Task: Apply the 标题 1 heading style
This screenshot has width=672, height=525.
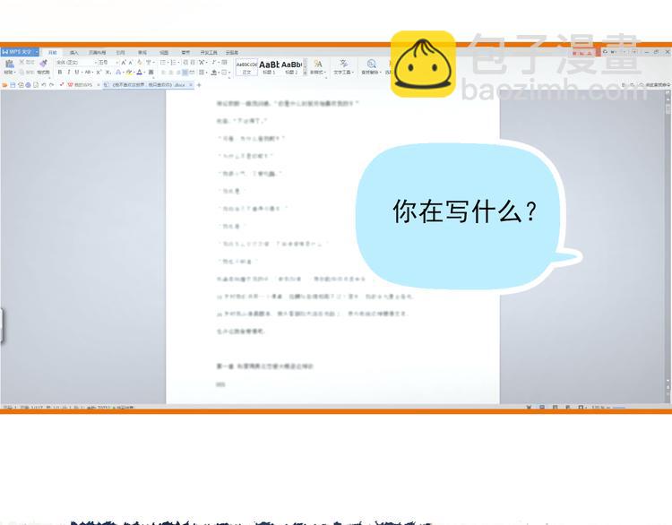Action: click(269, 66)
